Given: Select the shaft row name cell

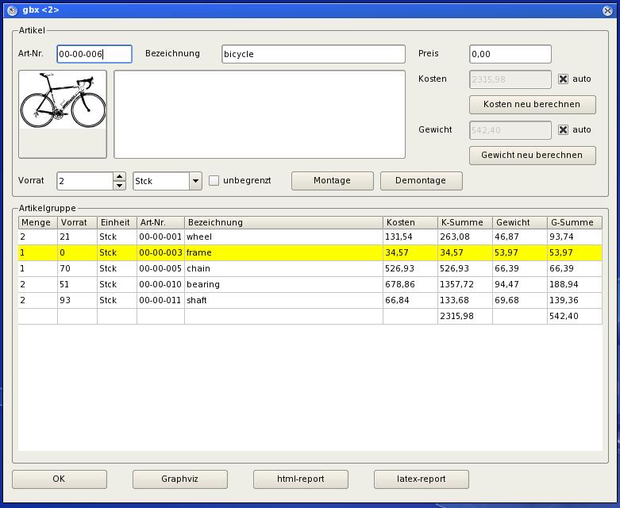Looking at the screenshot, I should [283, 300].
